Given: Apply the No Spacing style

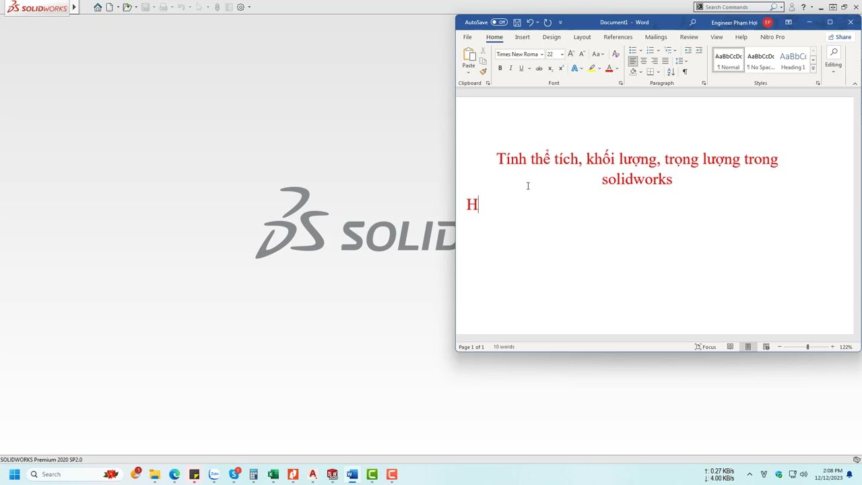Looking at the screenshot, I should (760, 60).
